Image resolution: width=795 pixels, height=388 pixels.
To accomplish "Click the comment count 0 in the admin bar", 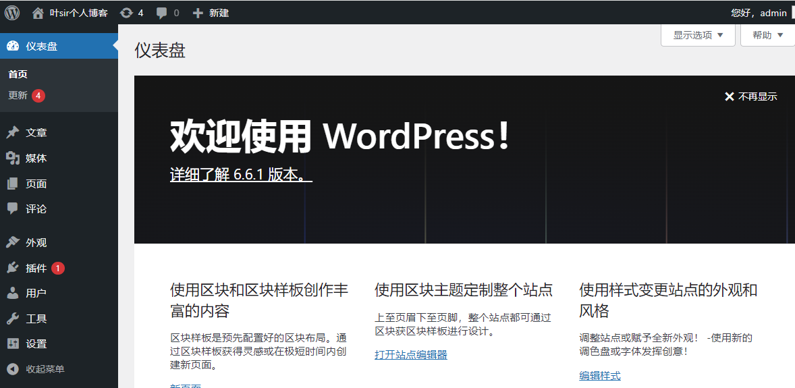I will click(x=176, y=13).
